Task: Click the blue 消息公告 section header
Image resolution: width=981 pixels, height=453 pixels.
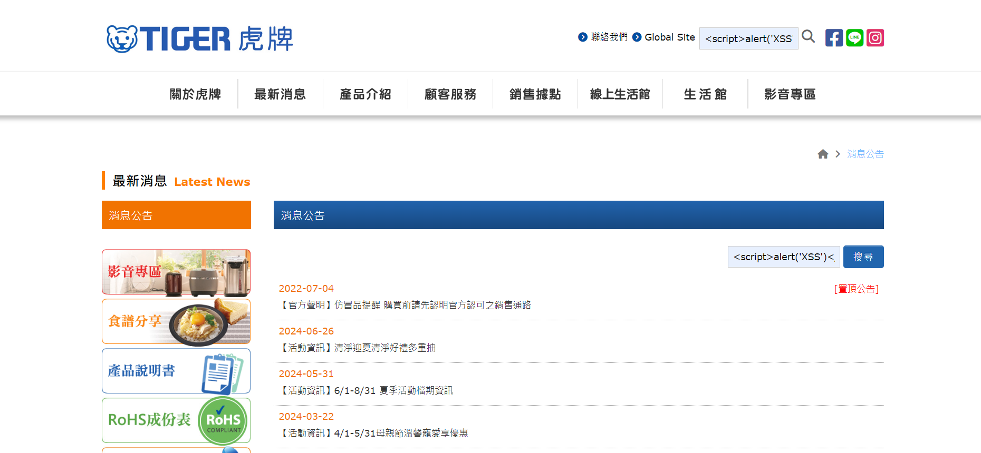Action: [x=579, y=215]
